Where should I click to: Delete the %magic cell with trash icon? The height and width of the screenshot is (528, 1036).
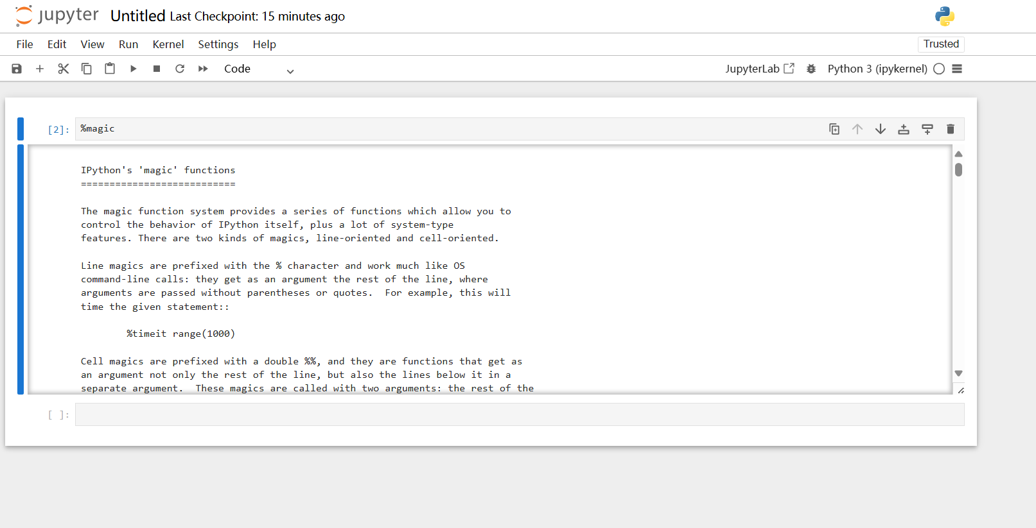pos(951,129)
